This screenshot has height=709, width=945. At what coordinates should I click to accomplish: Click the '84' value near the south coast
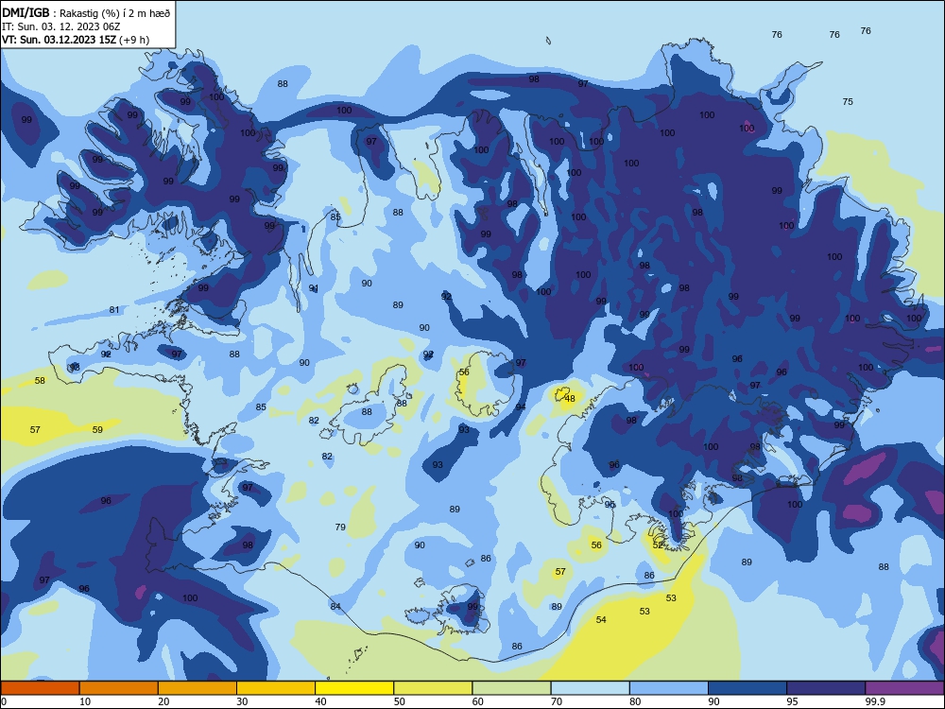click(x=335, y=607)
